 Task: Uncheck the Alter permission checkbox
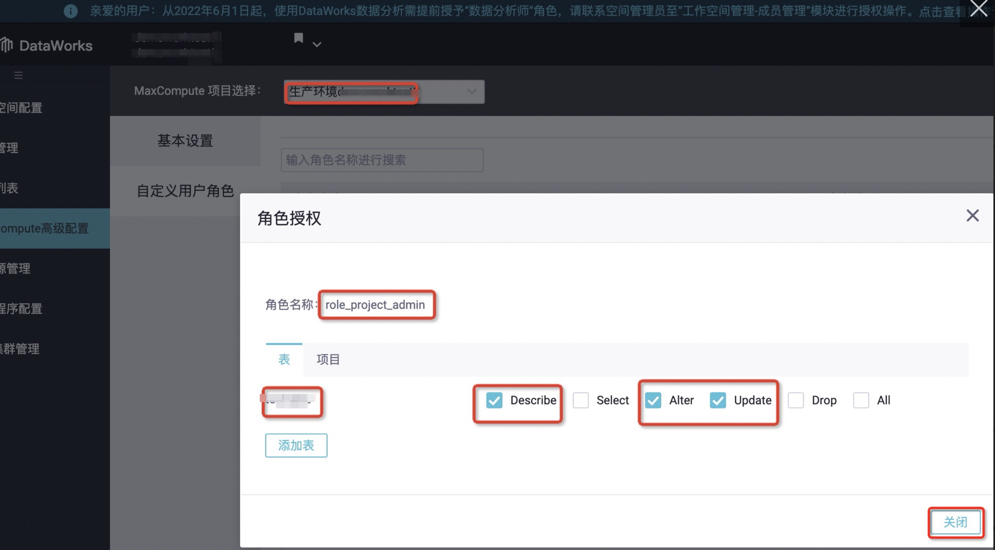(x=653, y=400)
